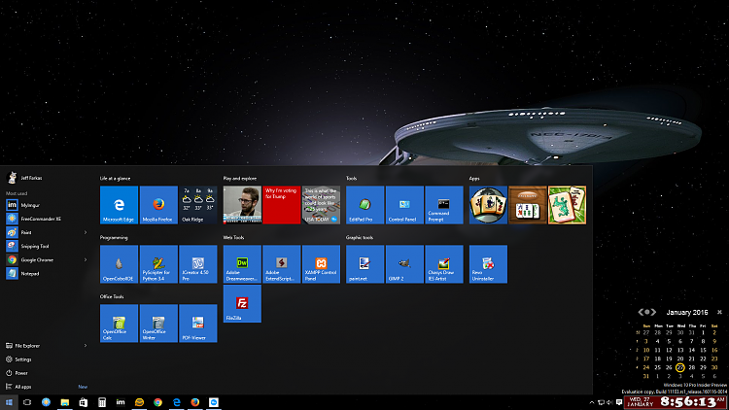Open the USA TODAY sports news tile

click(322, 205)
